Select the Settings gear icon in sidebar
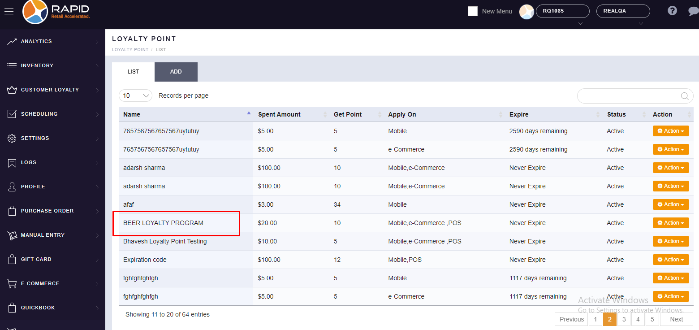 pos(12,138)
